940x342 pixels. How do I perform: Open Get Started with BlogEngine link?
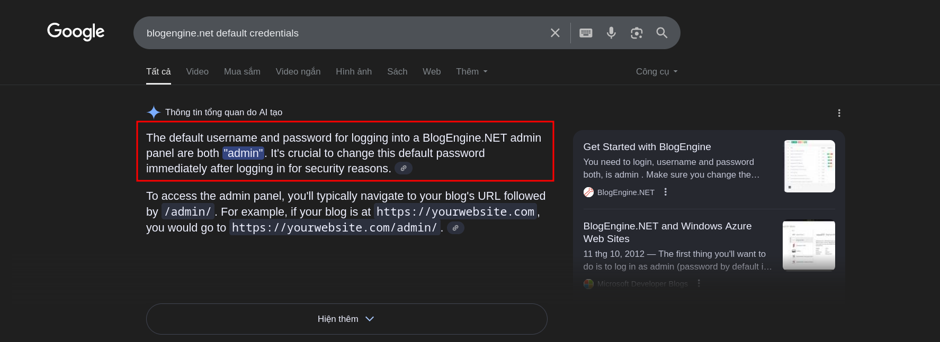(x=647, y=147)
